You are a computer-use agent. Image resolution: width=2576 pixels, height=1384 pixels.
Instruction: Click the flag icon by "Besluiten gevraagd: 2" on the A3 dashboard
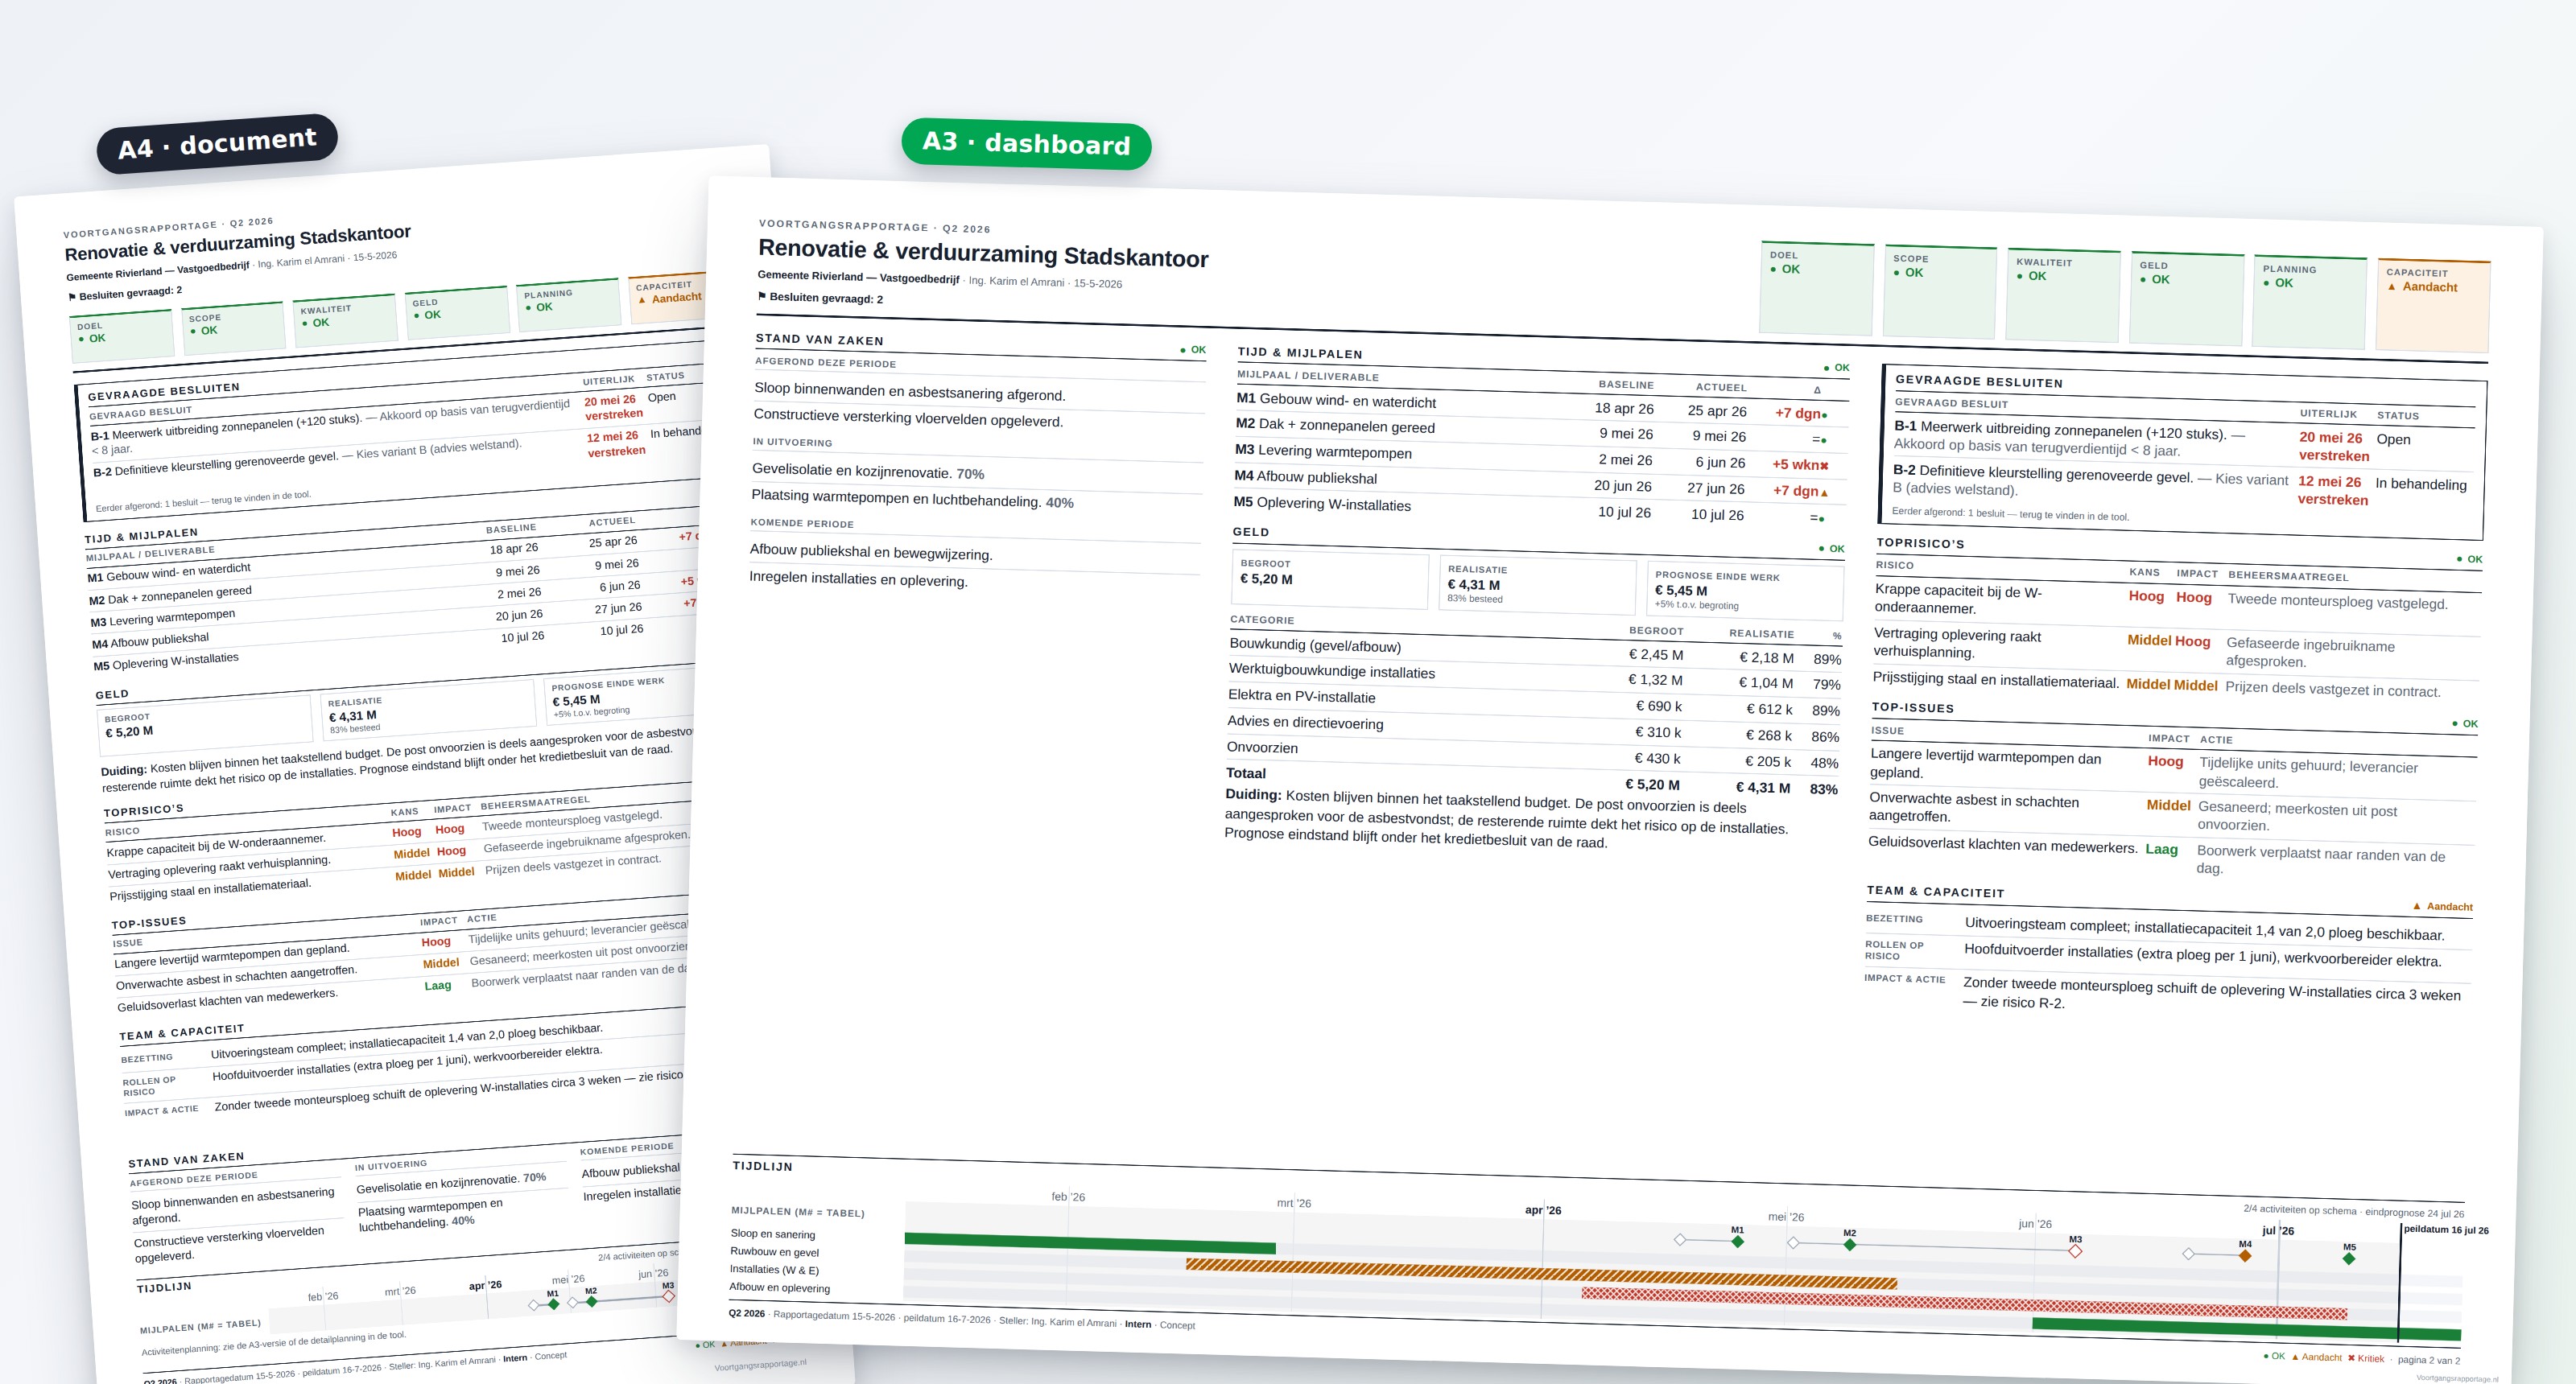coord(762,296)
